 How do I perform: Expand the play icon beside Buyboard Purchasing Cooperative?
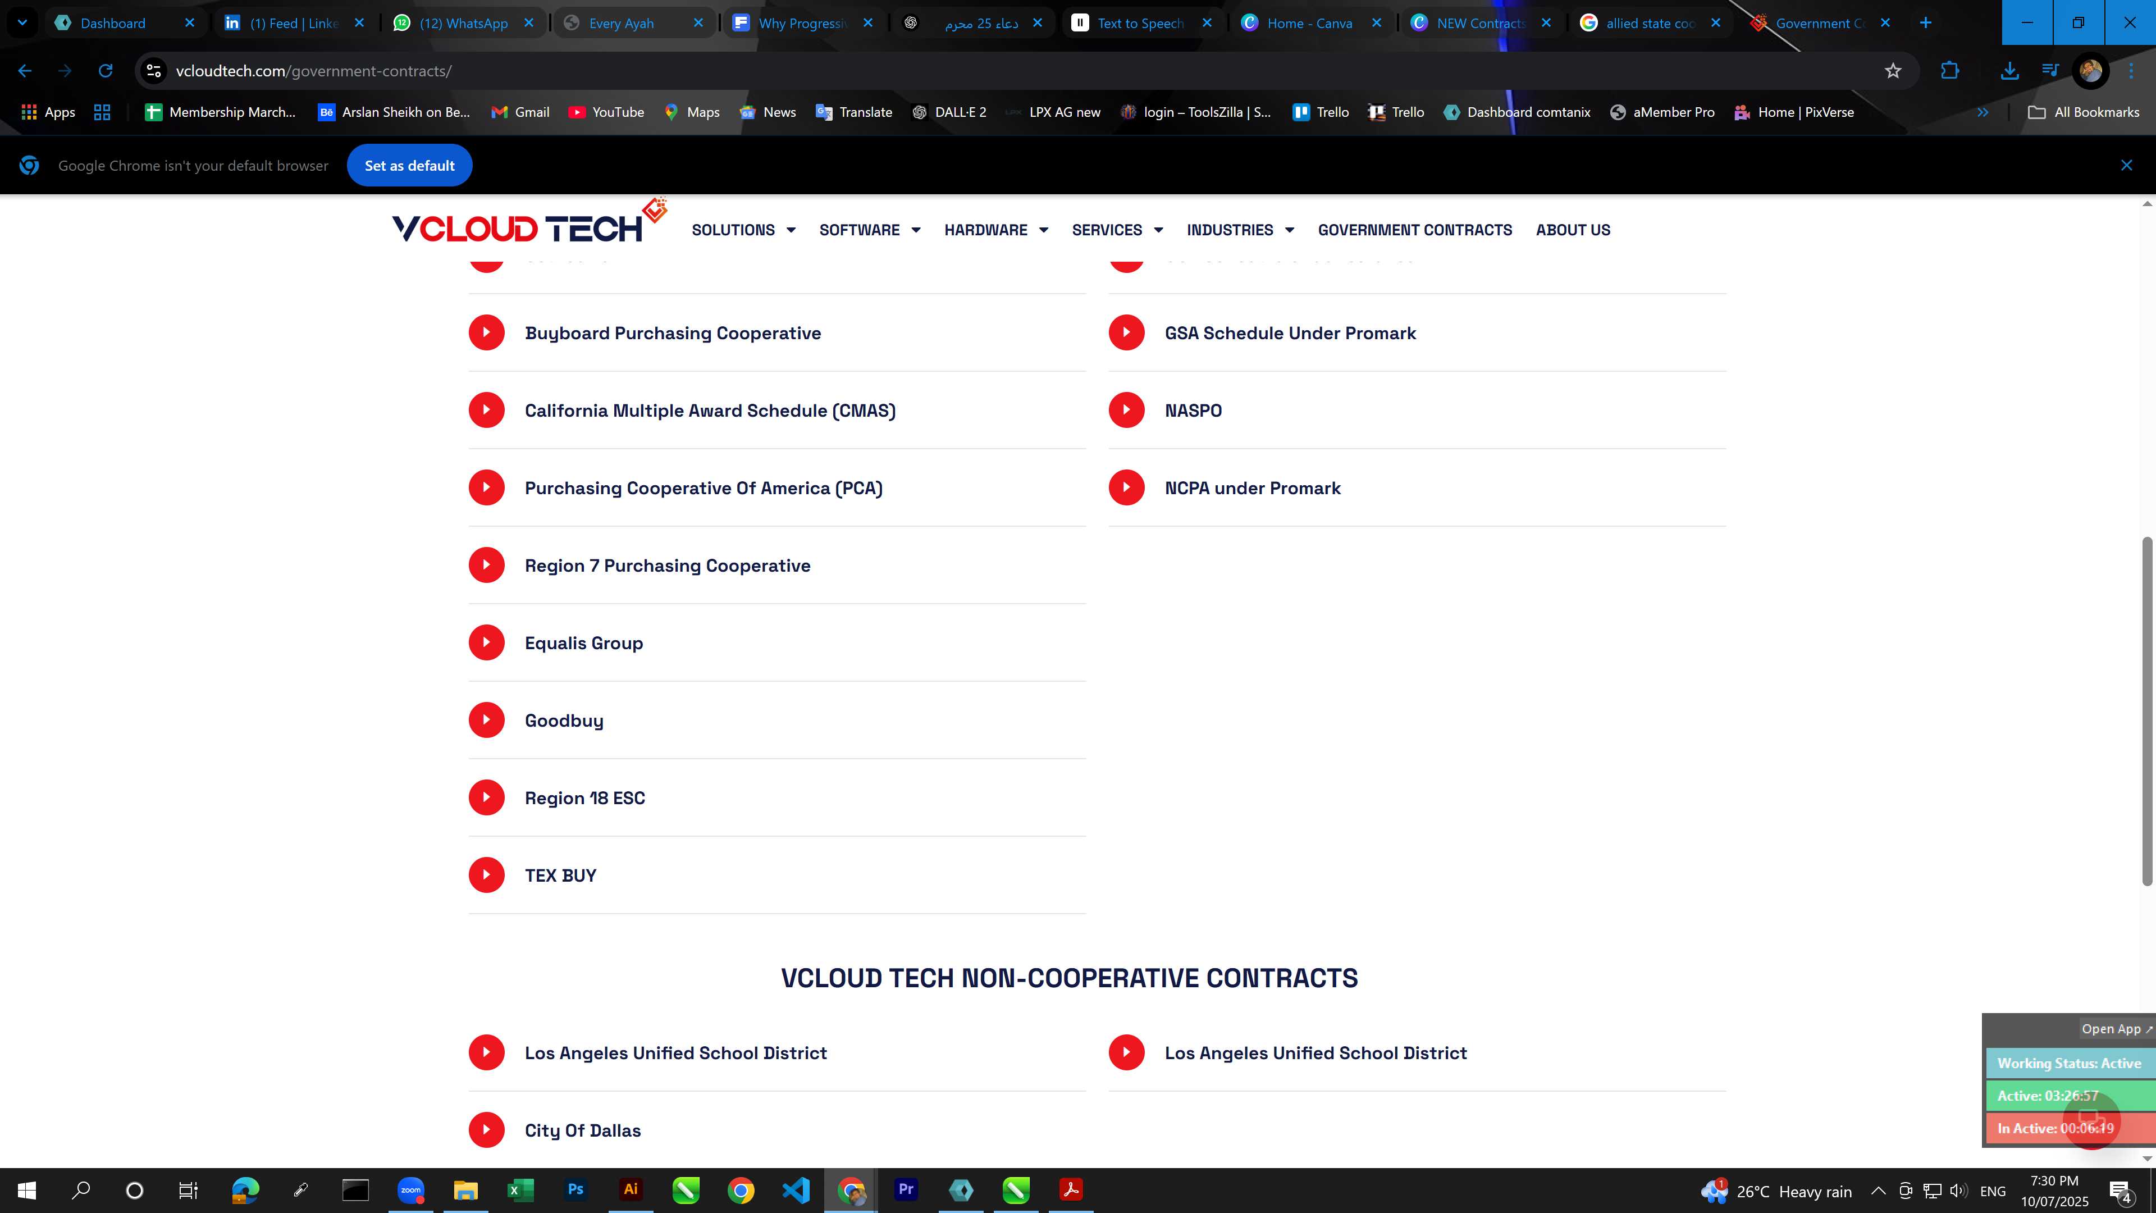point(486,332)
